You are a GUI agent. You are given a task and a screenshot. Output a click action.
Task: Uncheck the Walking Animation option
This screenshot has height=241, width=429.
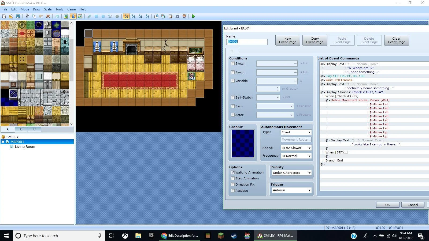tap(233, 172)
